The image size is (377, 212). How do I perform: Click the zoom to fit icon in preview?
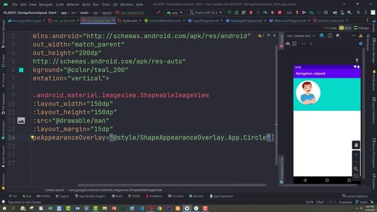tap(356, 176)
